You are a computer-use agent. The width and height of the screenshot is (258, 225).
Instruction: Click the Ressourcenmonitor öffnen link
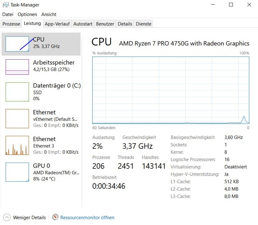(87, 218)
